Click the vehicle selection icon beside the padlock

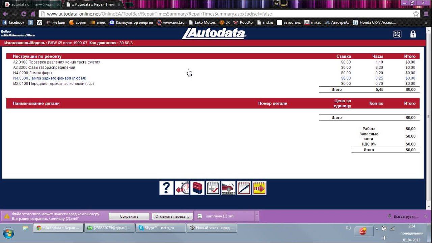pyautogui.click(x=397, y=34)
